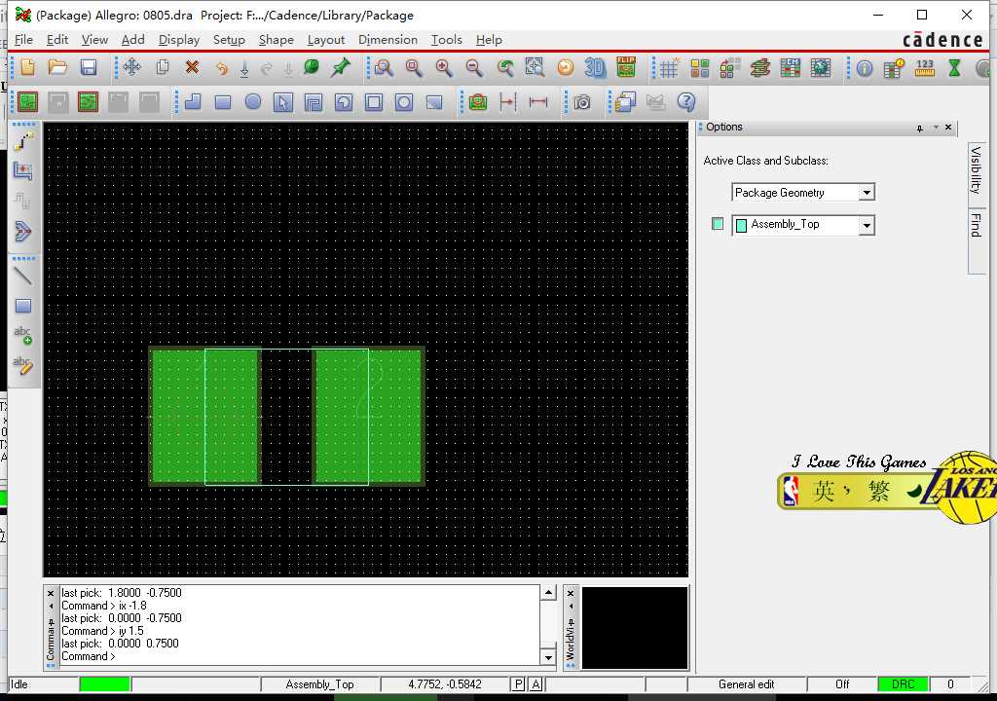Click the New file icon
The image size is (997, 701).
point(27,67)
